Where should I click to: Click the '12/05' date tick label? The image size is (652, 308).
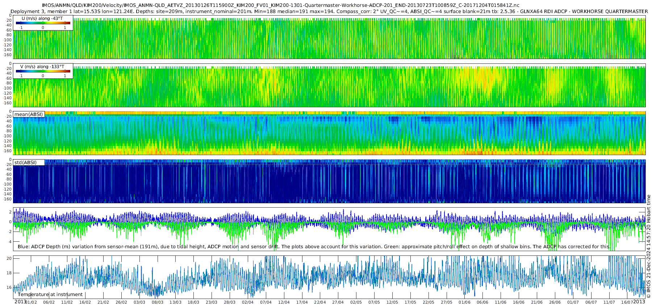tap(392, 302)
